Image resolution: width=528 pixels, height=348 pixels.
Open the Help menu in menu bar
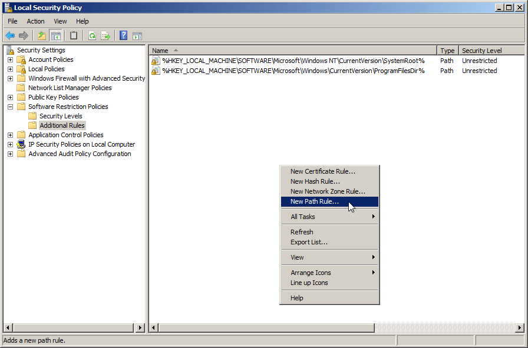click(x=82, y=21)
